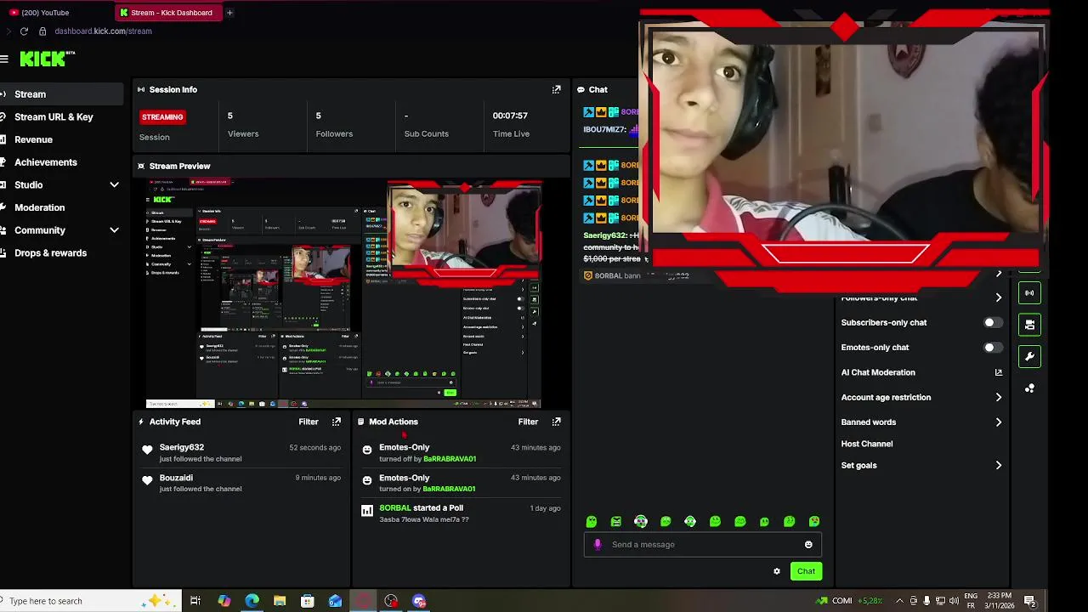Open Microsoft Store from taskbar
The width and height of the screenshot is (1088, 612).
coord(308,601)
